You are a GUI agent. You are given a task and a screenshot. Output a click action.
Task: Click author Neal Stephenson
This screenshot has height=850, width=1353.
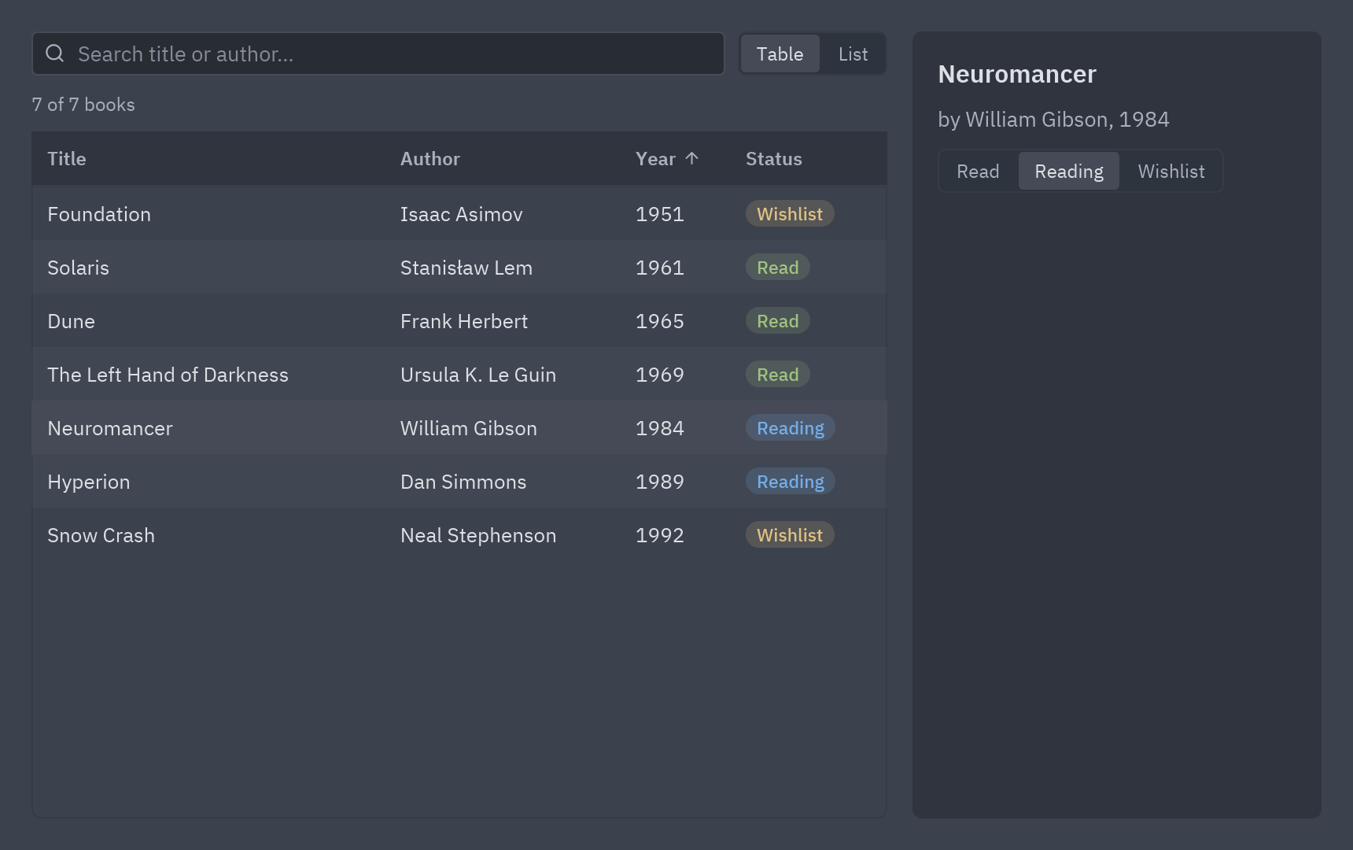coord(478,535)
